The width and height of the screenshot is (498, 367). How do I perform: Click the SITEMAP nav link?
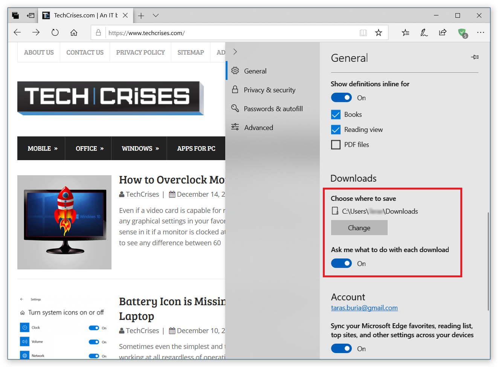(191, 52)
